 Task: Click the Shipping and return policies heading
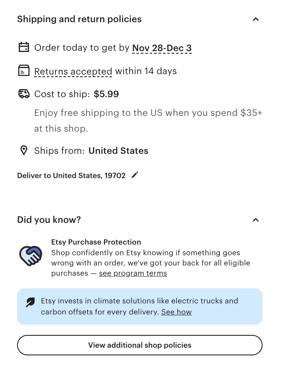coord(79,19)
